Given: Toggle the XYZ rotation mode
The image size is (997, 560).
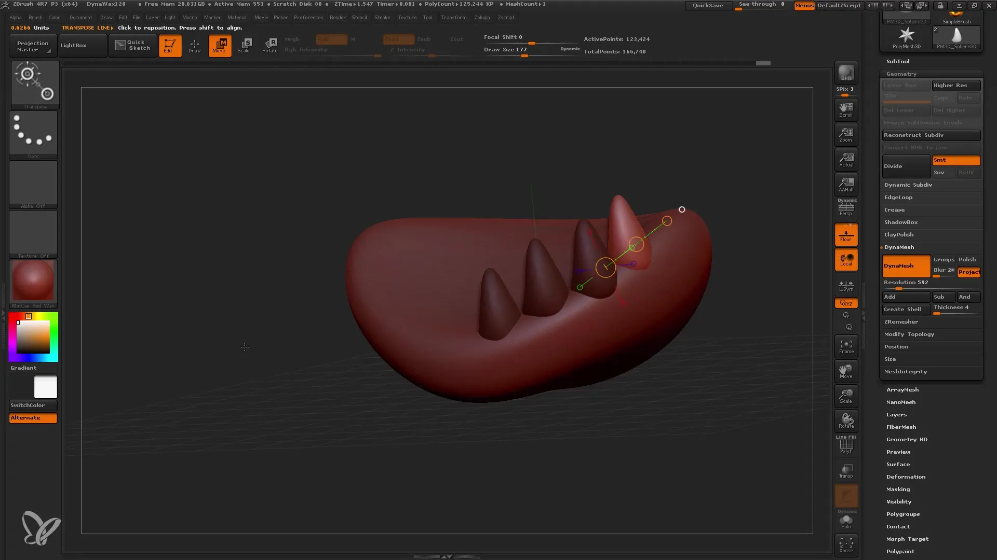Looking at the screenshot, I should pos(846,303).
